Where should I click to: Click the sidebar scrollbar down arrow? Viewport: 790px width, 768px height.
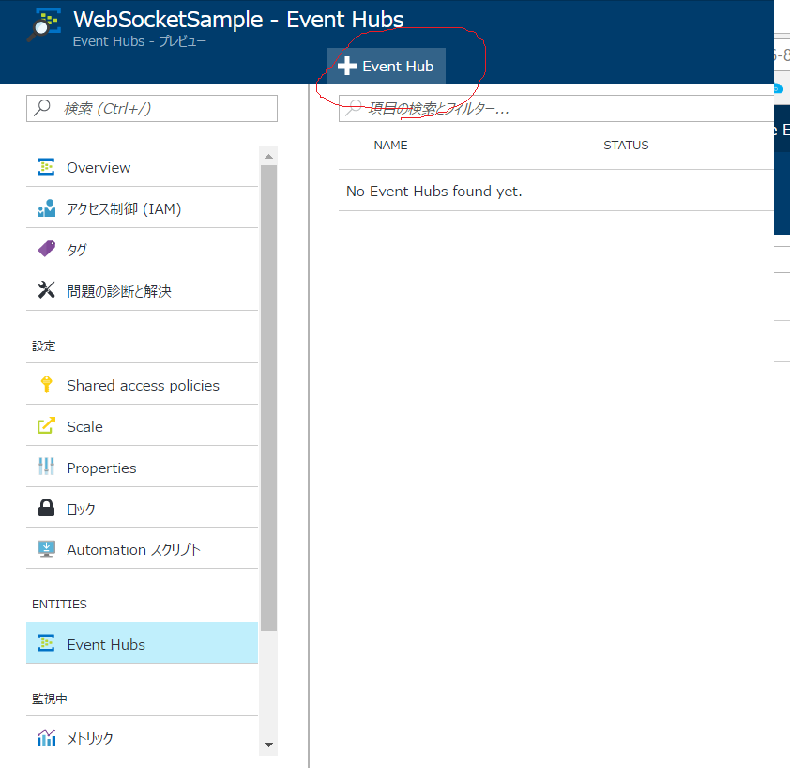click(269, 745)
